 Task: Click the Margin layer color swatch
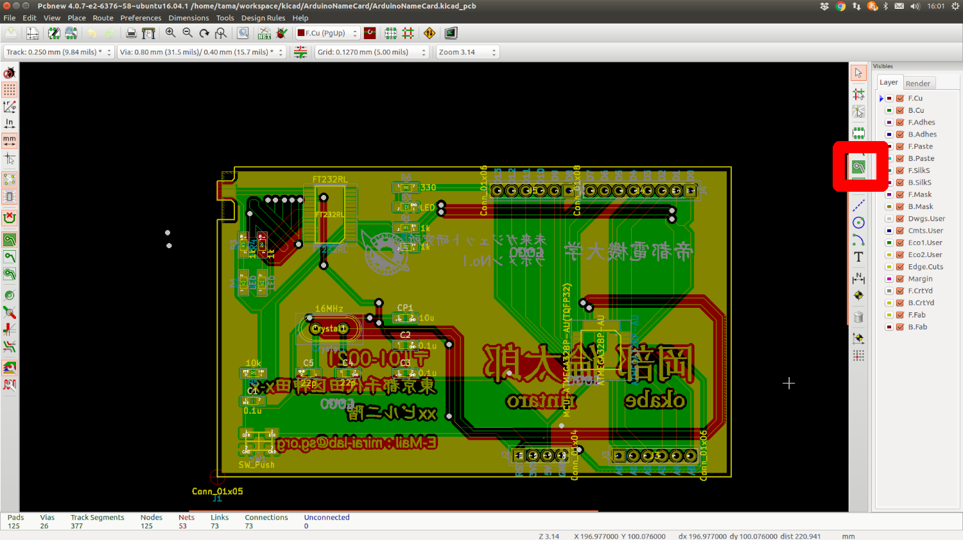coord(889,279)
